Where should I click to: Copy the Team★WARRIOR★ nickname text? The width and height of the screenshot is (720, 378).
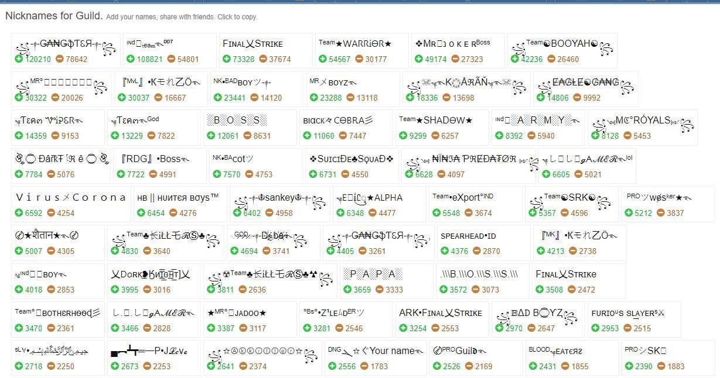355,43
